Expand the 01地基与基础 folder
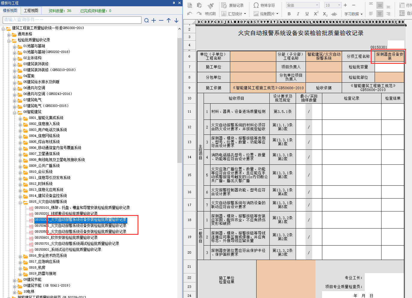412x298 pixels. pos(15,47)
